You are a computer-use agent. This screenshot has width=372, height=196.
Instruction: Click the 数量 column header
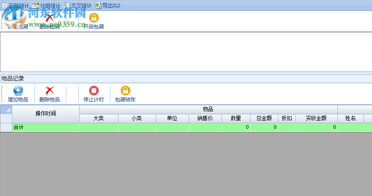click(236, 118)
